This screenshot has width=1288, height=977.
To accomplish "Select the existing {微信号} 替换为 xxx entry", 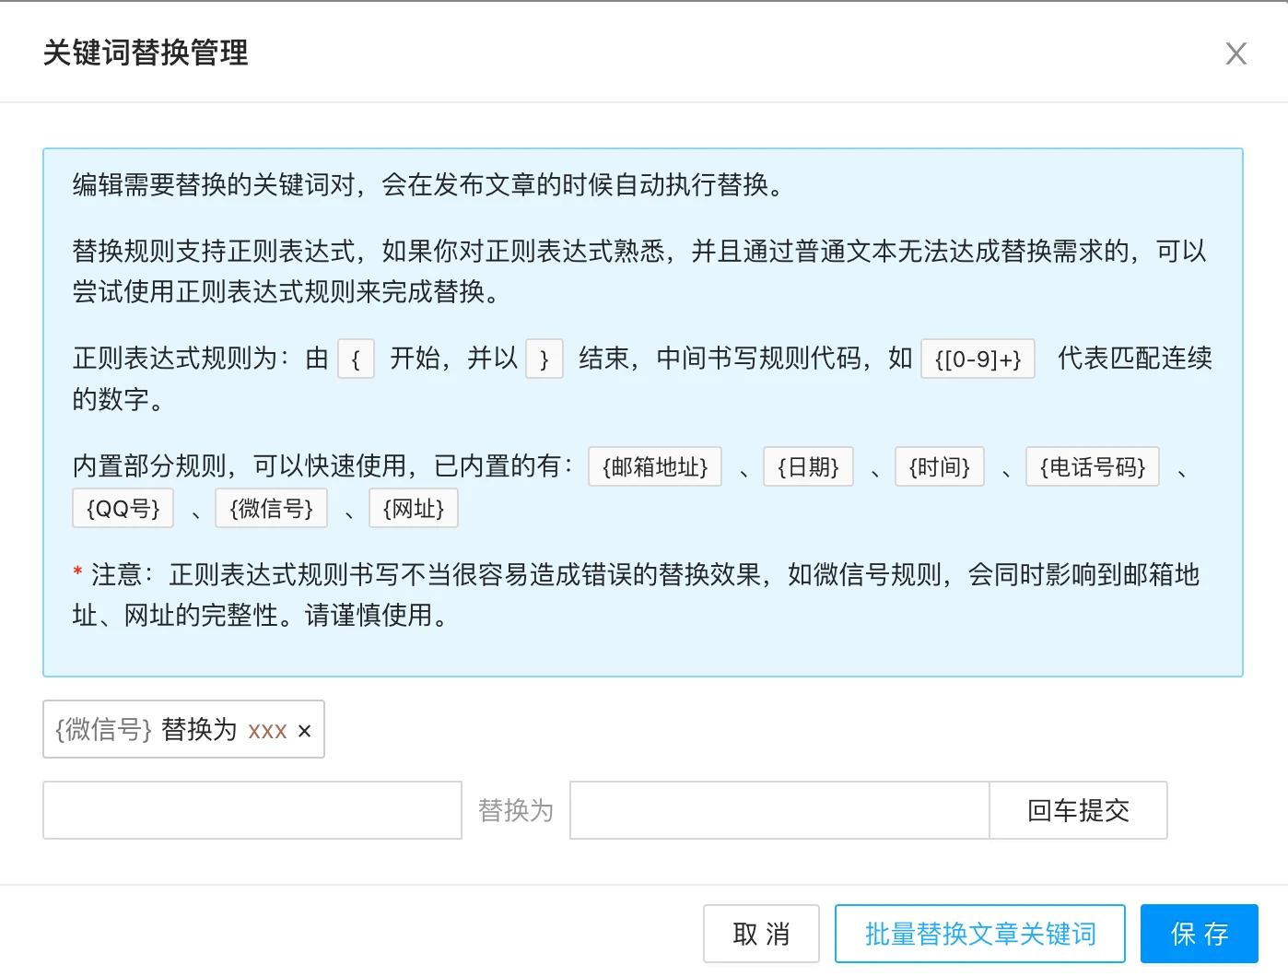I will click(x=147, y=730).
